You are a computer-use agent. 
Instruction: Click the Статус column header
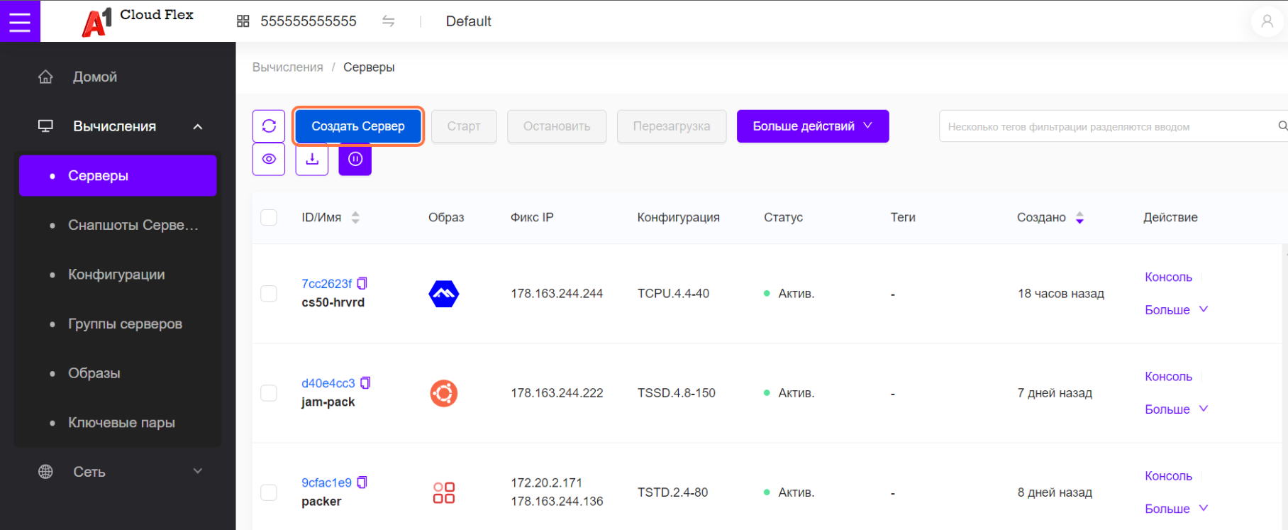pyautogui.click(x=783, y=218)
